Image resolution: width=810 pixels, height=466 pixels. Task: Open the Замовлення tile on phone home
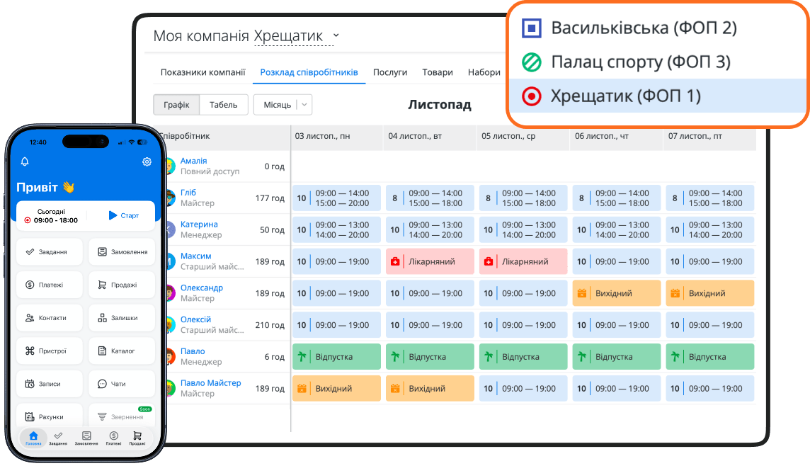(x=122, y=251)
